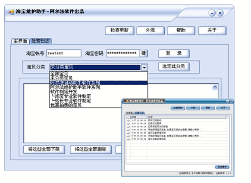Choose 全部宝贝 from the category list
The image size is (251, 183).
pyautogui.click(x=98, y=74)
